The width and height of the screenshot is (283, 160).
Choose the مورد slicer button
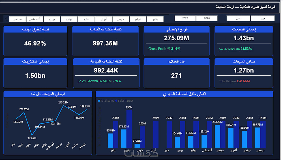click(x=263, y=18)
